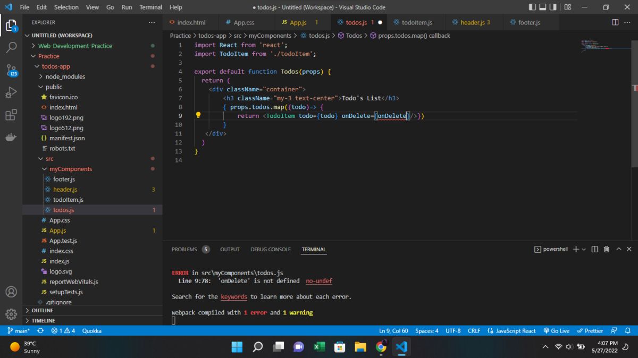Viewport: 638px width, 358px height.
Task: Toggle secondary sidebar visibility in title bar
Action: click(553, 7)
